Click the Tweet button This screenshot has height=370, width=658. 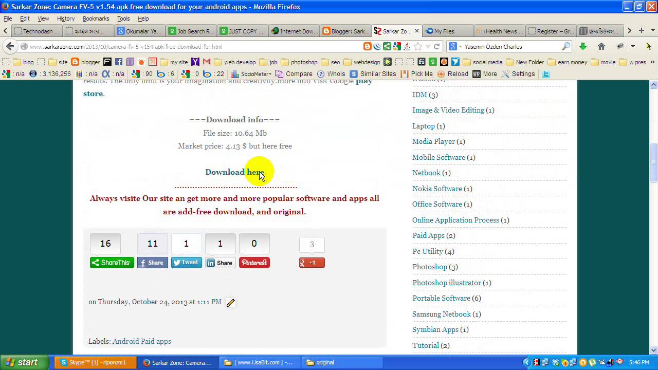pyautogui.click(x=186, y=263)
